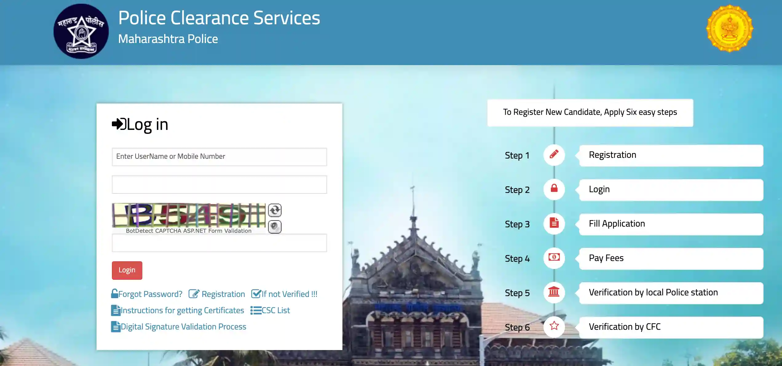Click the Login button

pyautogui.click(x=127, y=270)
